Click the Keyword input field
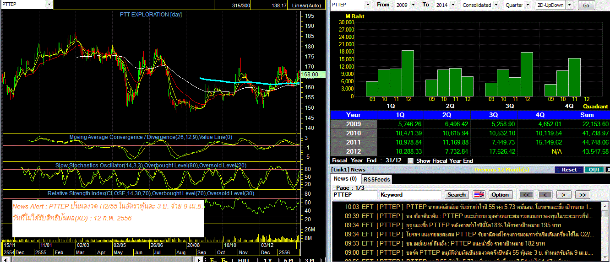Viewport: 610px width, 262px height. 410,195
